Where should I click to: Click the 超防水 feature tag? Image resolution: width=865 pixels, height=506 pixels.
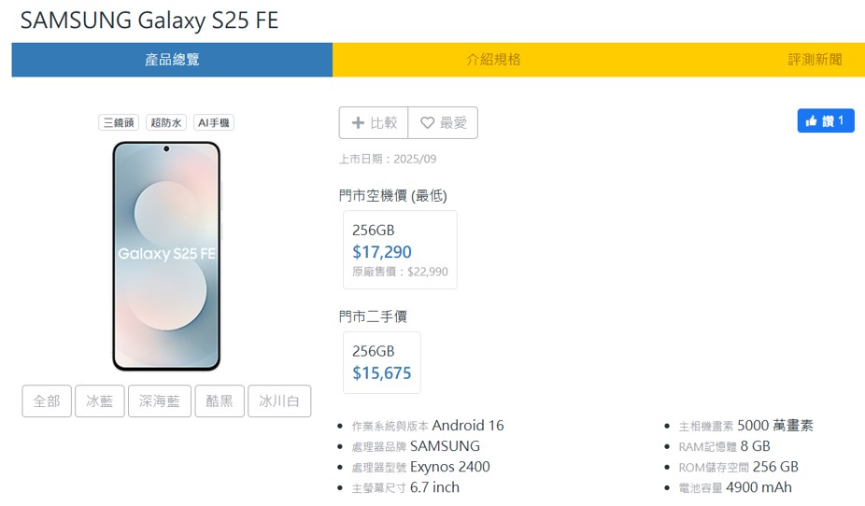[x=166, y=122]
